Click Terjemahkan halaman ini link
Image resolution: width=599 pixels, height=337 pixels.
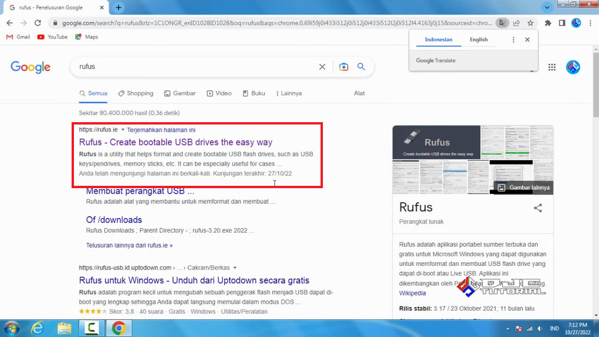tap(161, 130)
